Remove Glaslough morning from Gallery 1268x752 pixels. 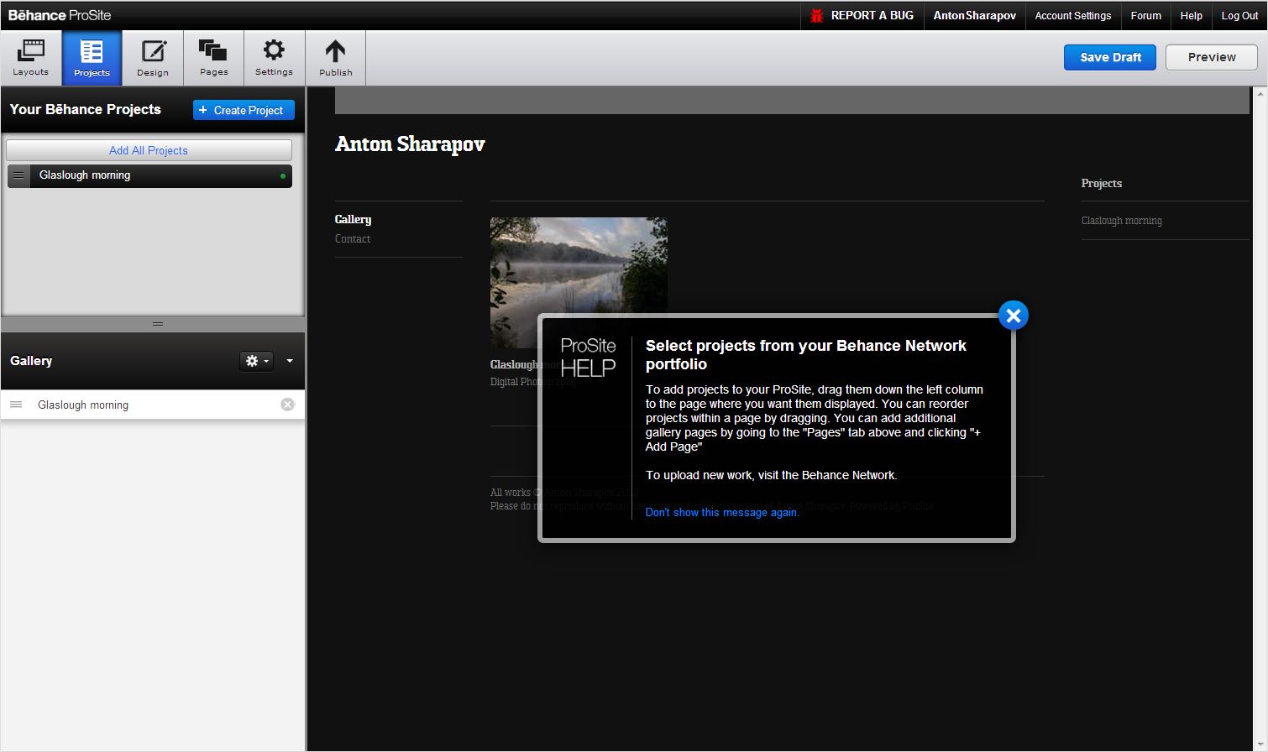(287, 405)
